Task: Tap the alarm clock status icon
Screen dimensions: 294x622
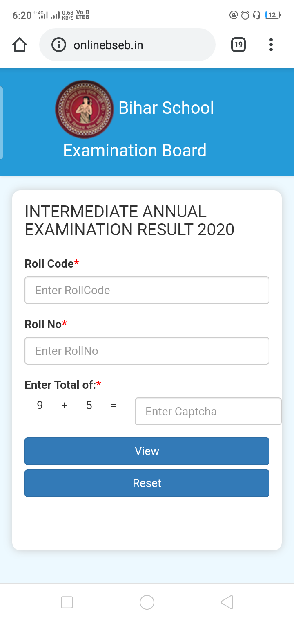Action: point(245,15)
